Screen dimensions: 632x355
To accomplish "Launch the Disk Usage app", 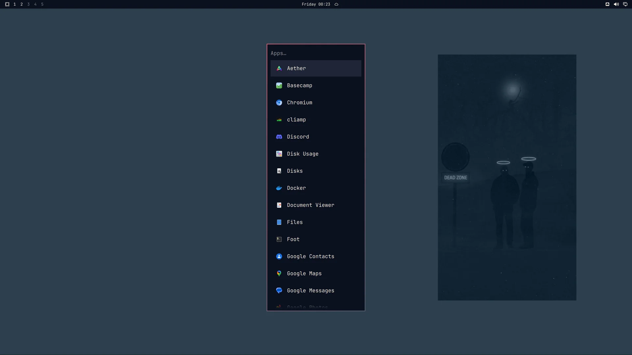I will [x=316, y=154].
